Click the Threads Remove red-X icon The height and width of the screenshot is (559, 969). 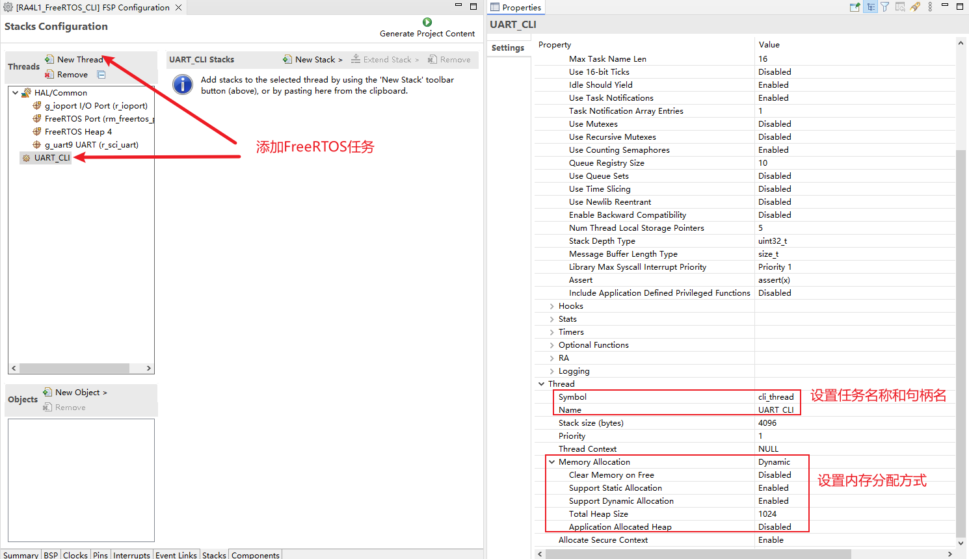click(49, 75)
